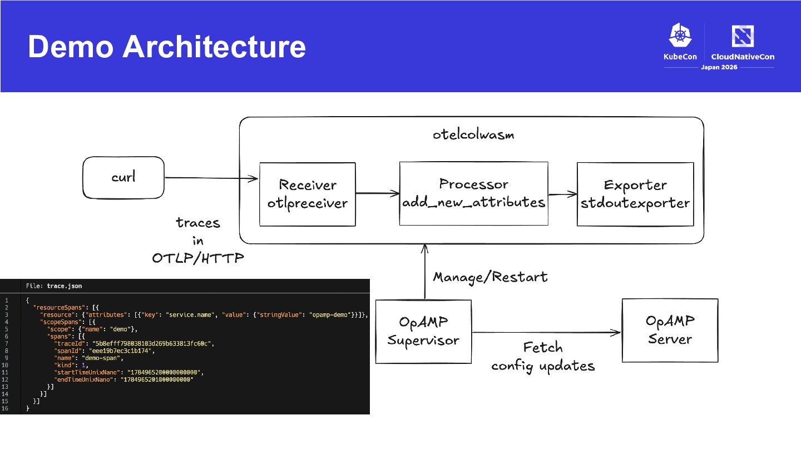Click the "attributes" key in the code

[107, 314]
